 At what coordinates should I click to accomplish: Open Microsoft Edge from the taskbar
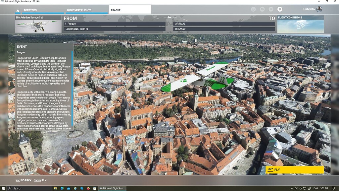[62, 188]
